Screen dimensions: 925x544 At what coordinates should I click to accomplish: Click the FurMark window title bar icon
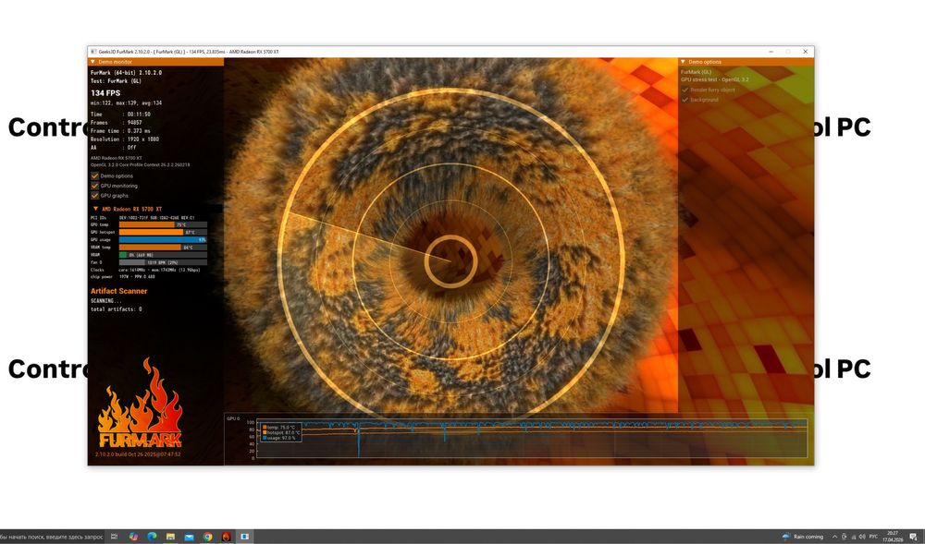click(93, 52)
